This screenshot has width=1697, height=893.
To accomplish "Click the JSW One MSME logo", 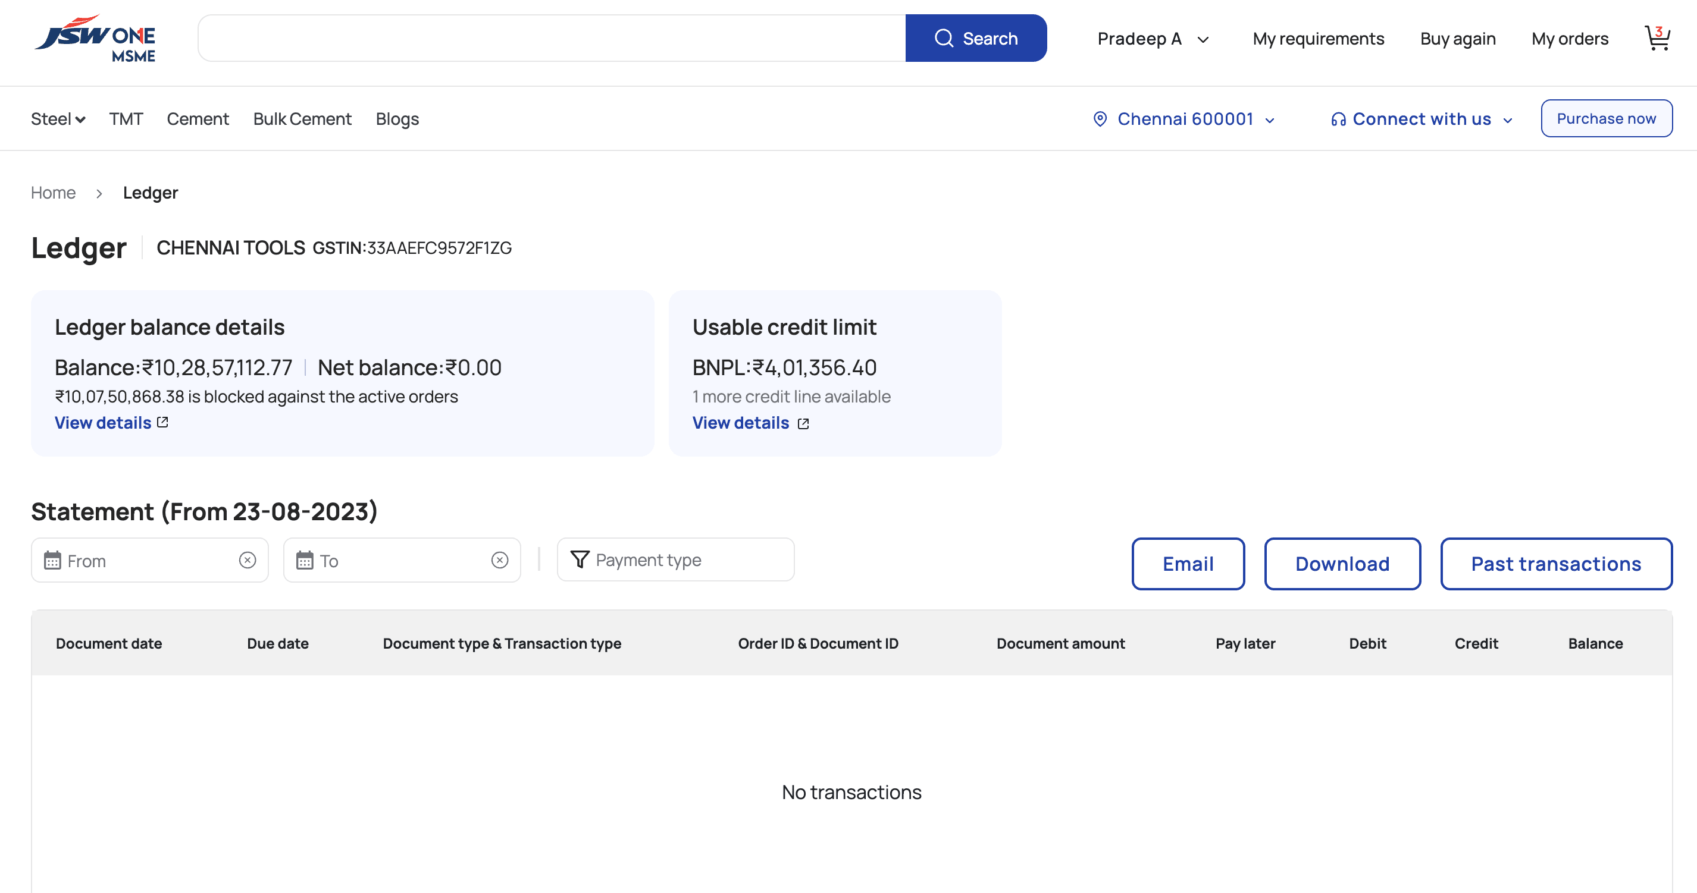I will point(96,38).
